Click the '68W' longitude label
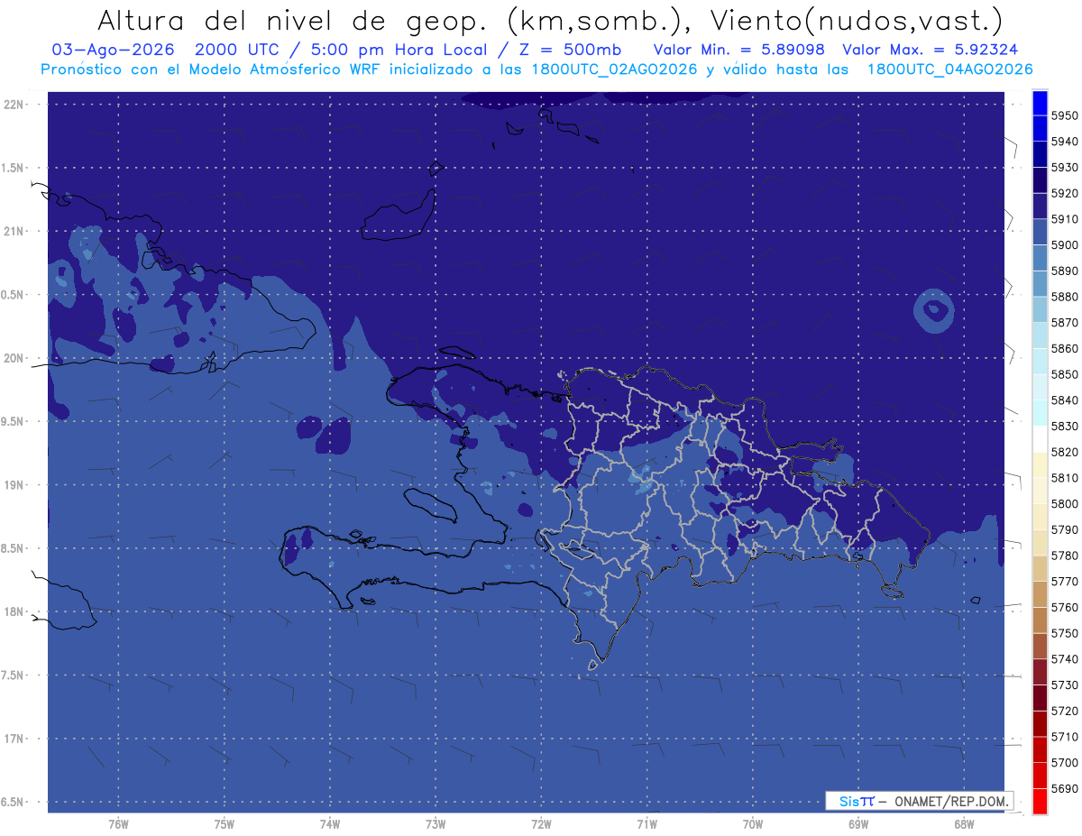The height and width of the screenshot is (836, 1082). (x=964, y=823)
